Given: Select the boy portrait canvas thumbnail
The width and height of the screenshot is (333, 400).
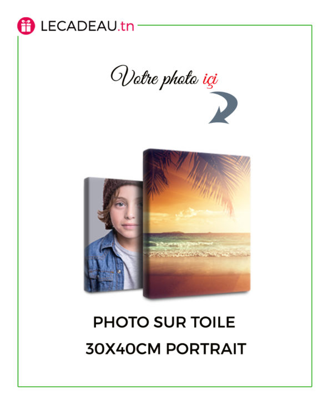Looking at the screenshot, I should coord(113,234).
